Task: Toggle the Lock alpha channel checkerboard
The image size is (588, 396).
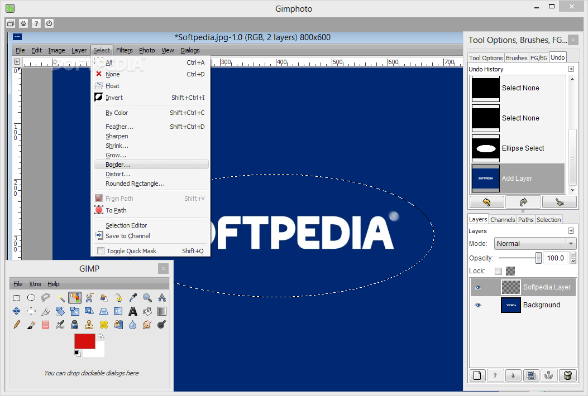Action: [510, 271]
